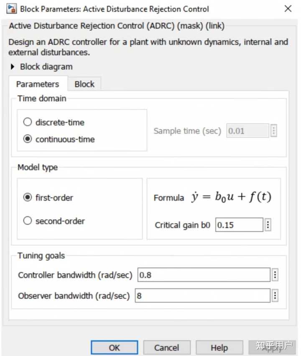301x356 pixels.
Task: Close the Block Parameters dialog
Action: (x=288, y=9)
